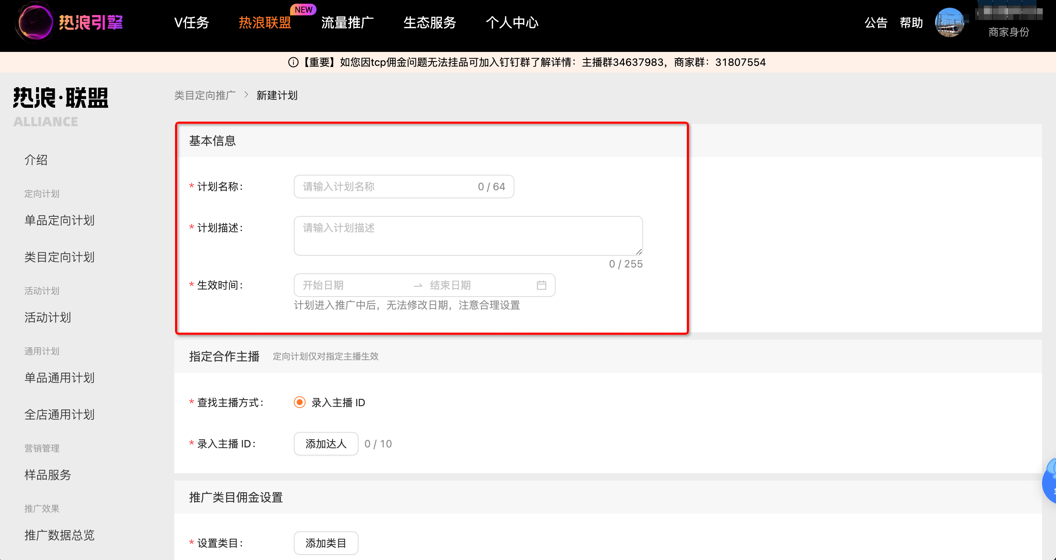Open the 热浪联盟 navigation tab
The height and width of the screenshot is (560, 1056).
265,22
